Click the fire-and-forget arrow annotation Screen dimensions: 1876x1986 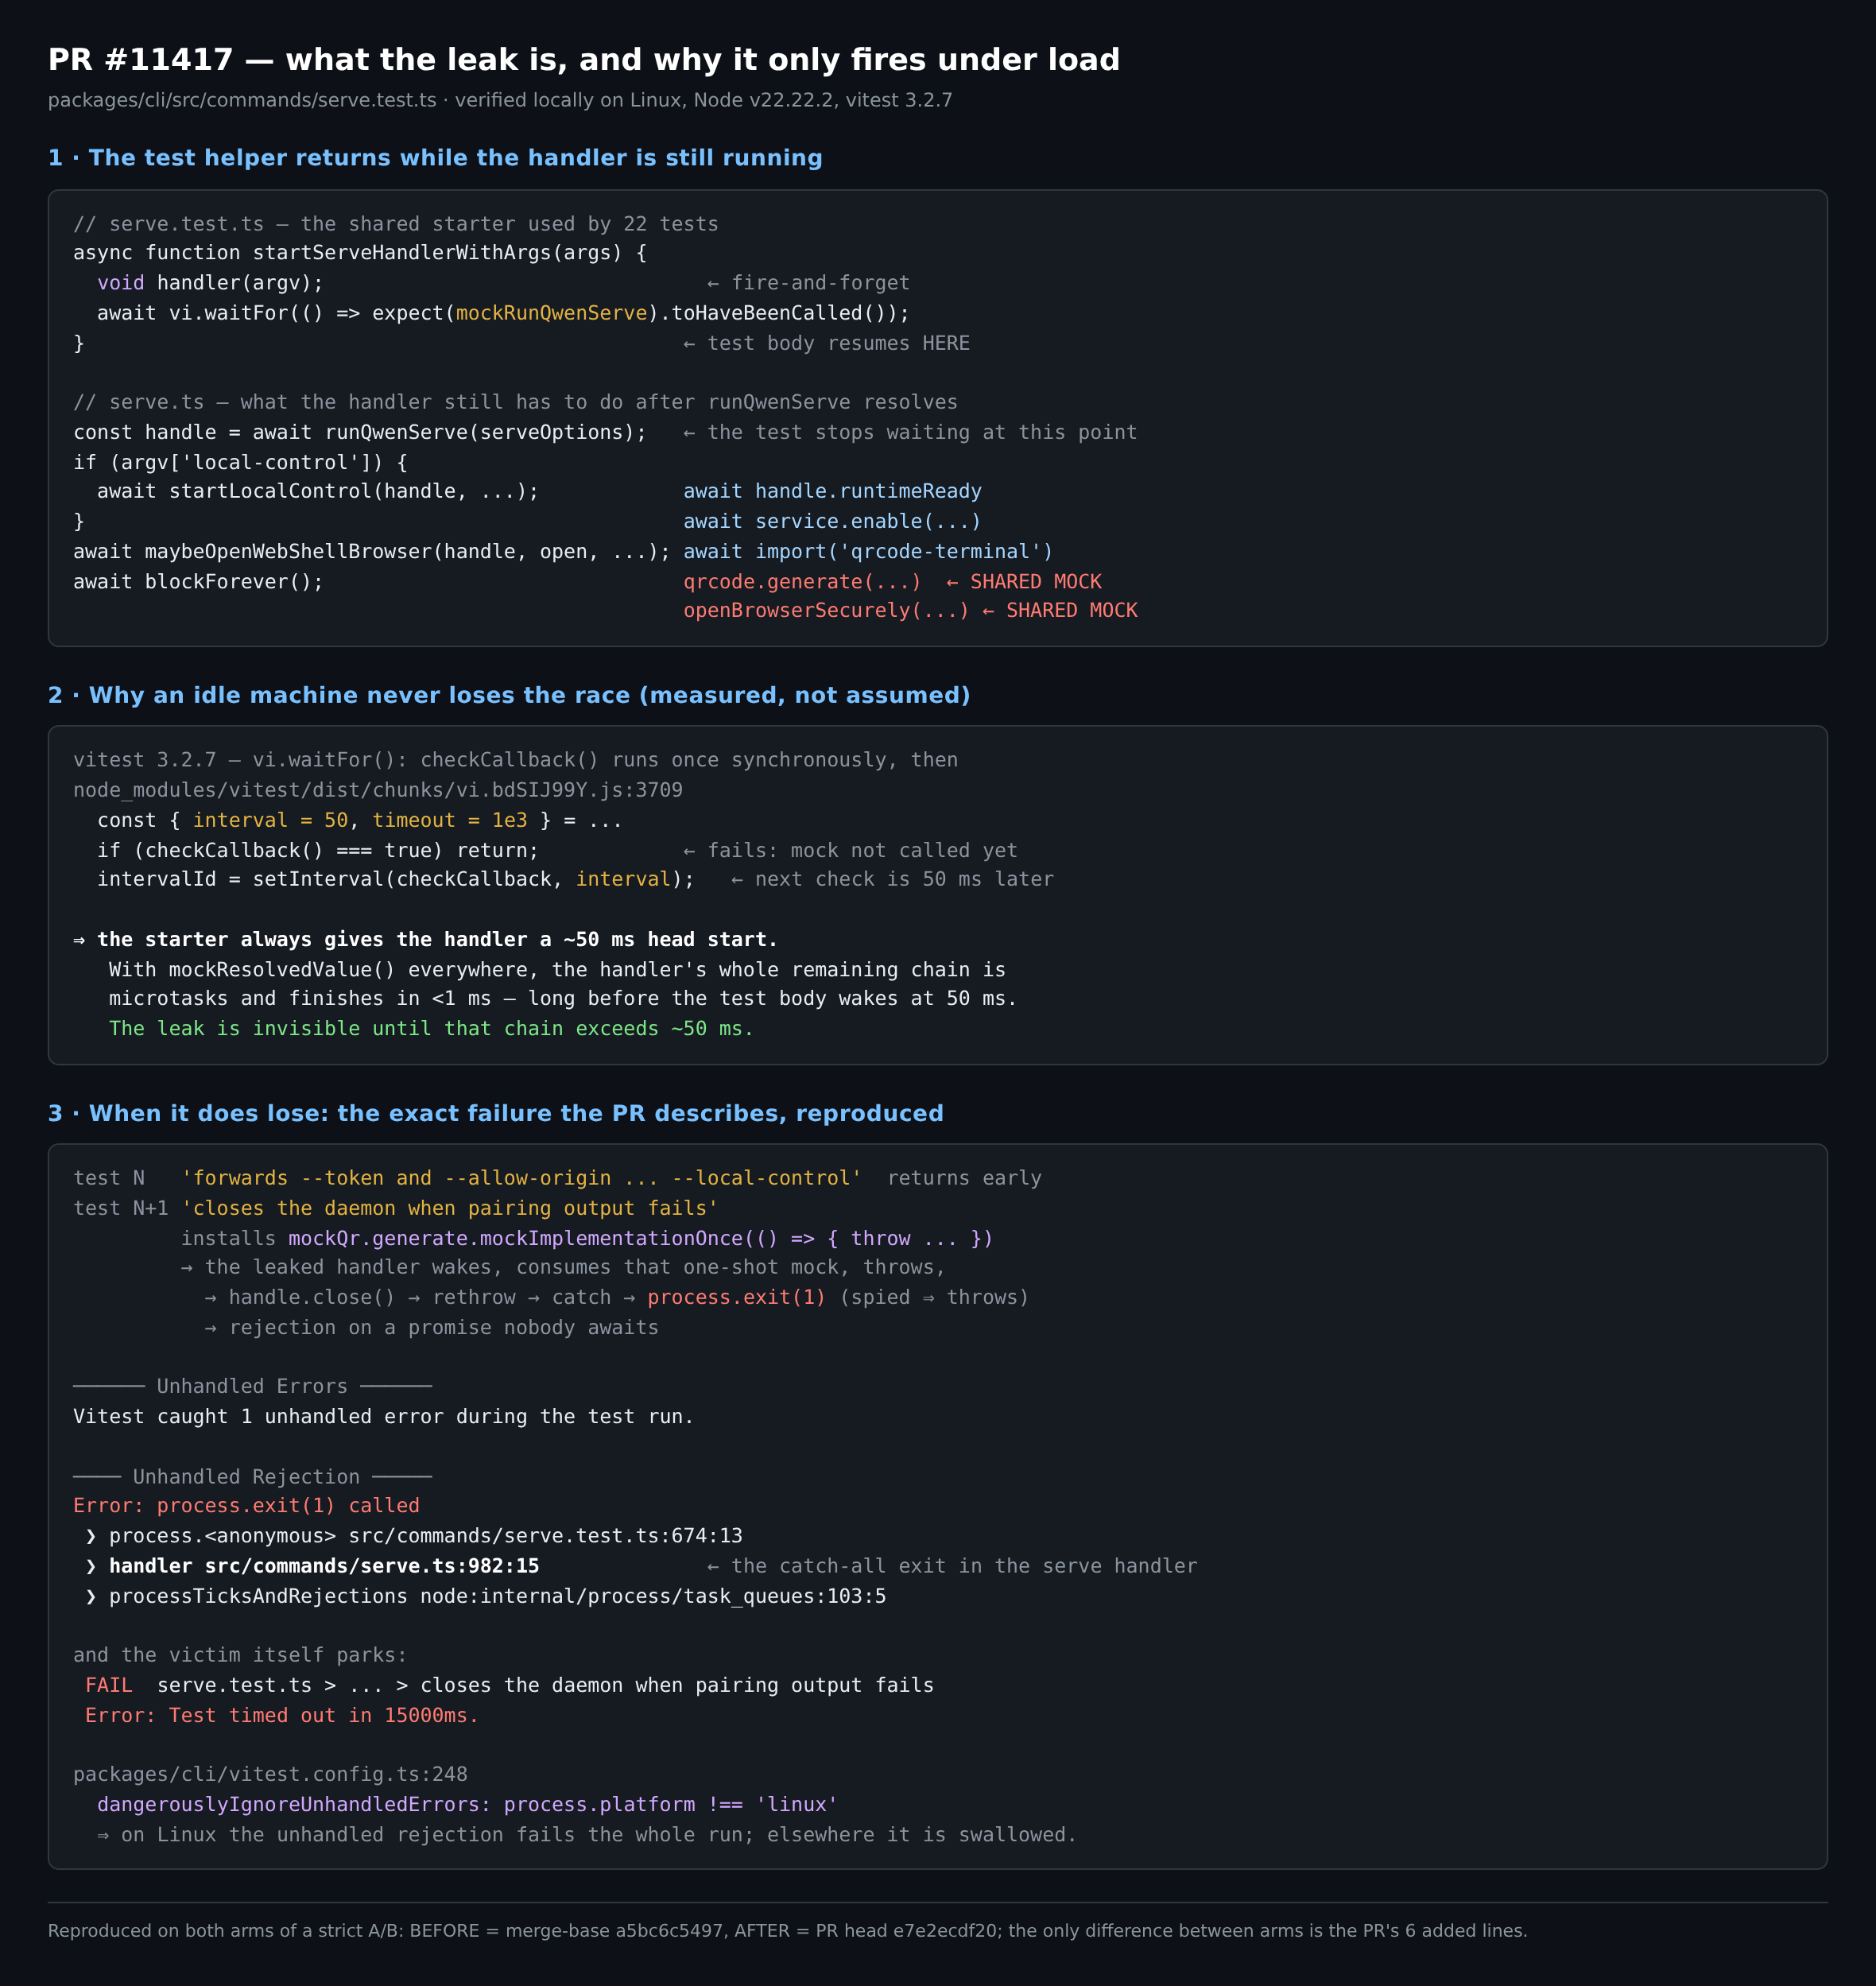808,283
